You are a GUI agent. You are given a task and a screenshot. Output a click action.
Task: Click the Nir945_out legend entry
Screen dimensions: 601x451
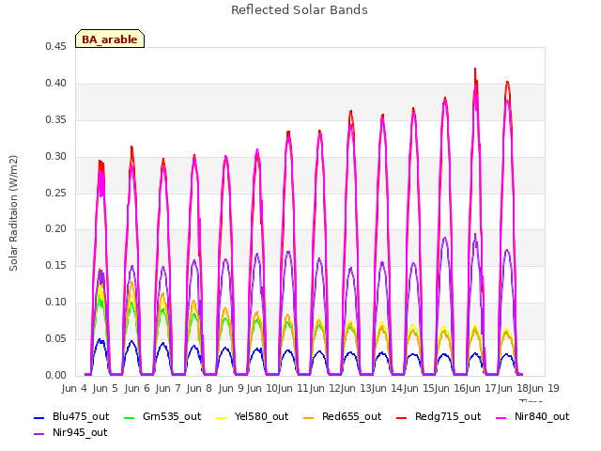pyautogui.click(x=70, y=433)
